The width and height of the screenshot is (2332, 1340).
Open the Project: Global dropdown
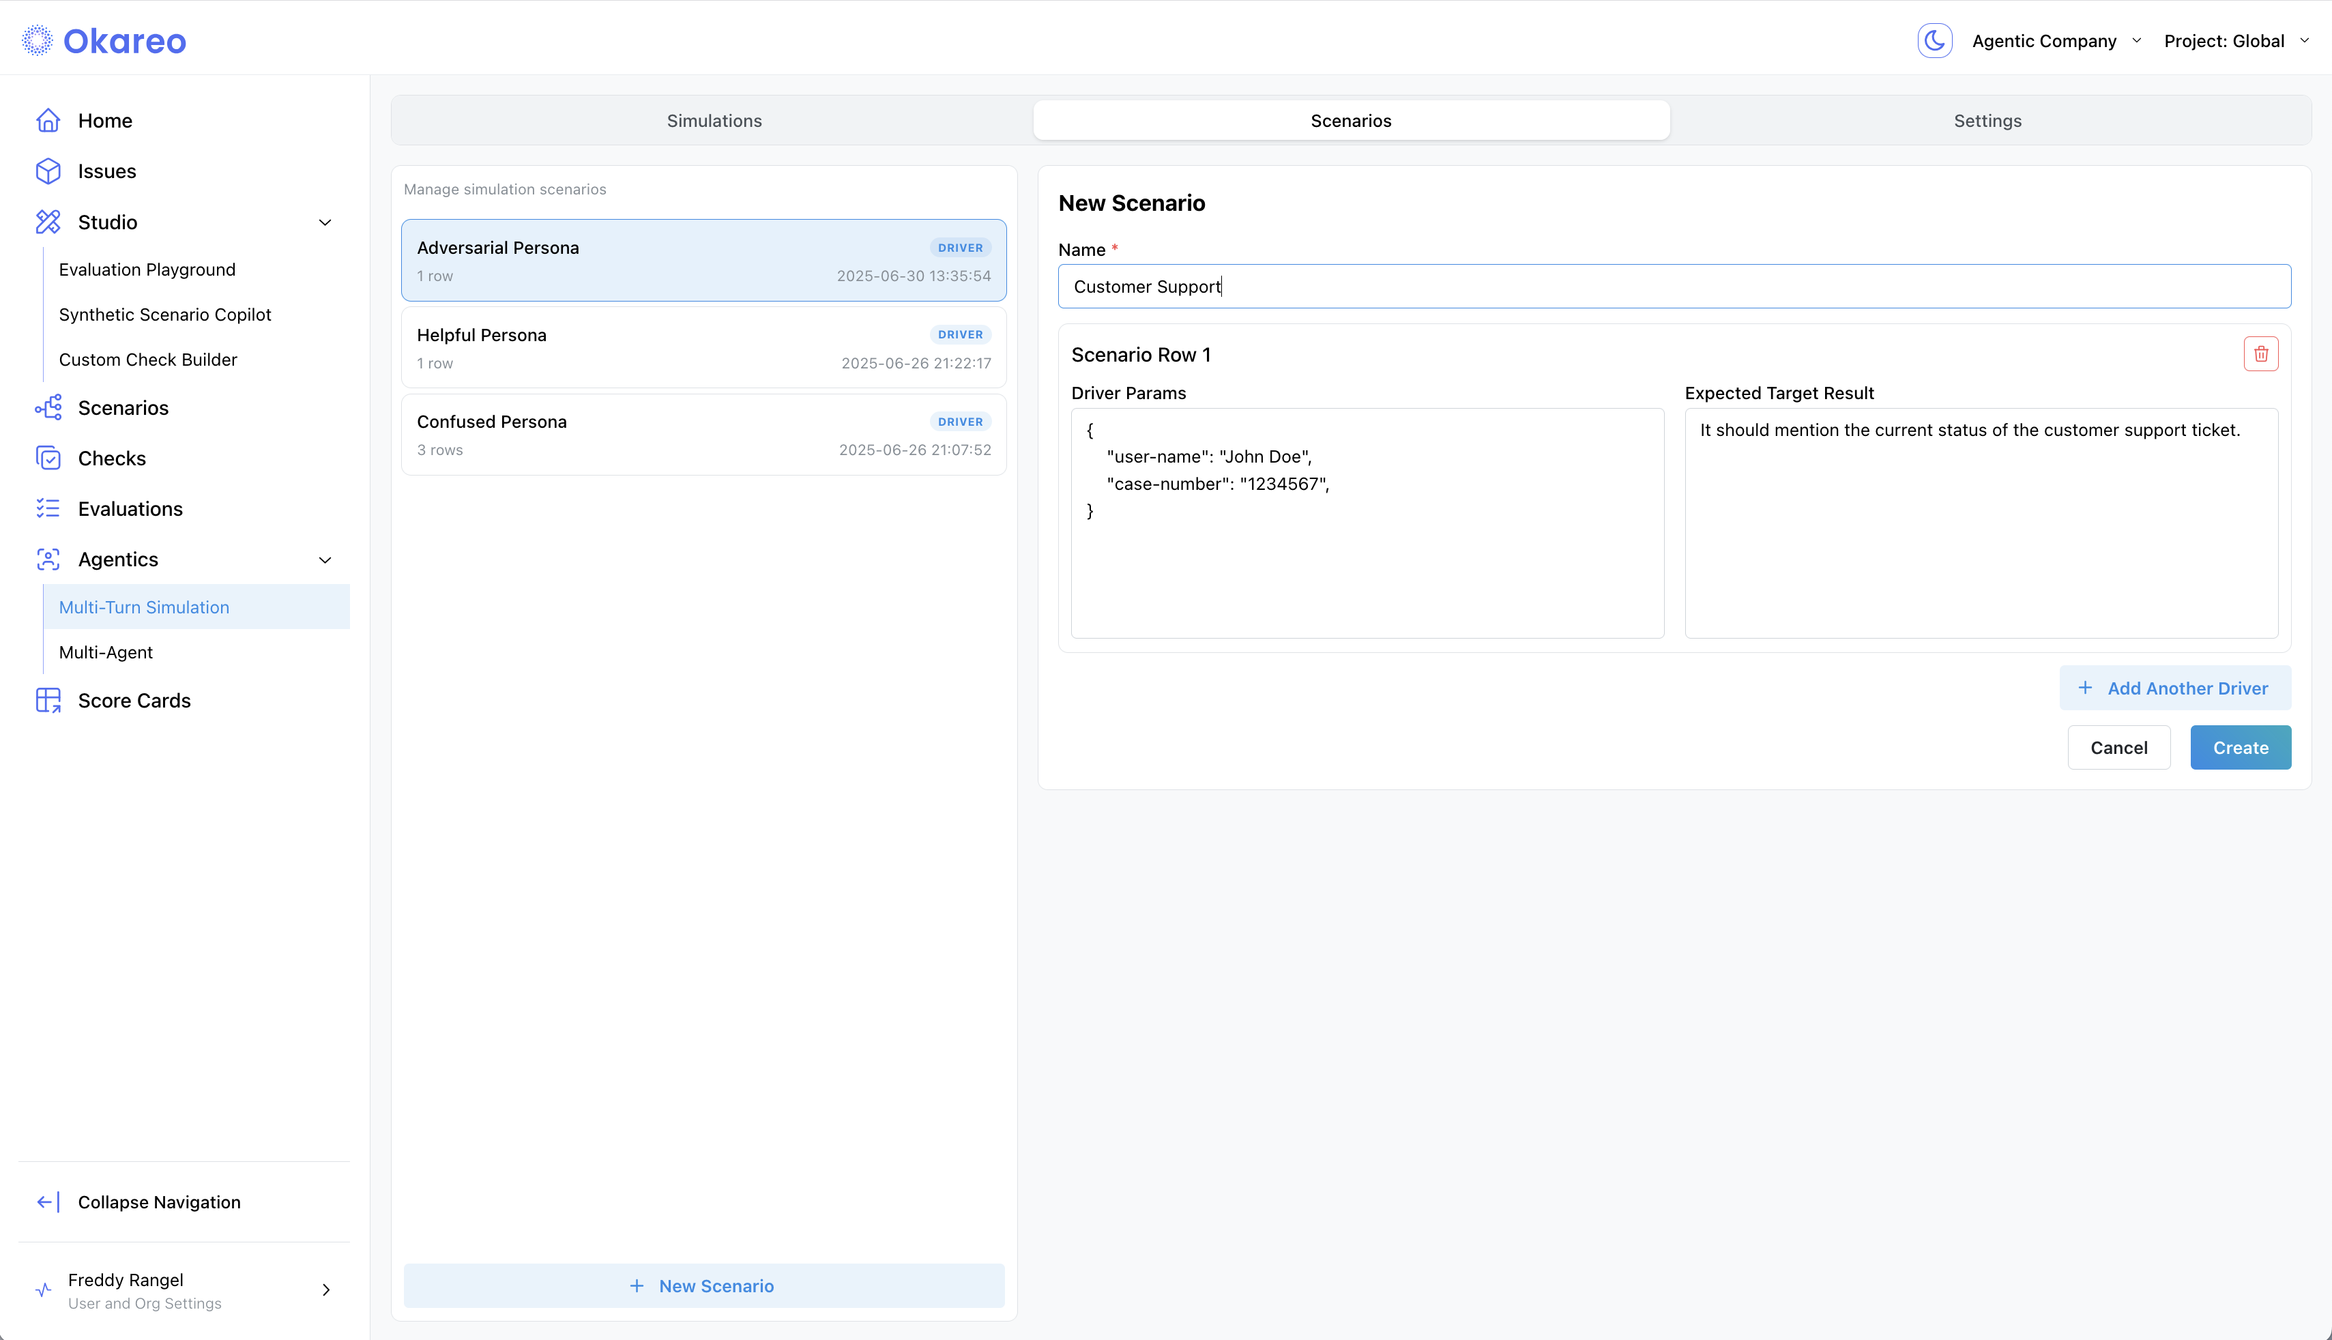point(2237,40)
